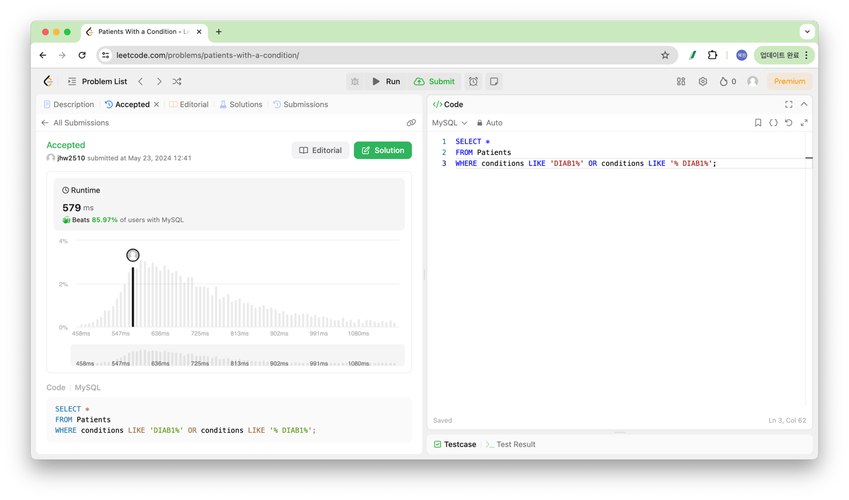Close the Patients With a Condition tab
The image size is (849, 500).
click(199, 32)
